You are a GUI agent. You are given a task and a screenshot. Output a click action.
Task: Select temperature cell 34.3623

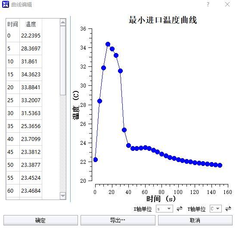tap(31, 75)
